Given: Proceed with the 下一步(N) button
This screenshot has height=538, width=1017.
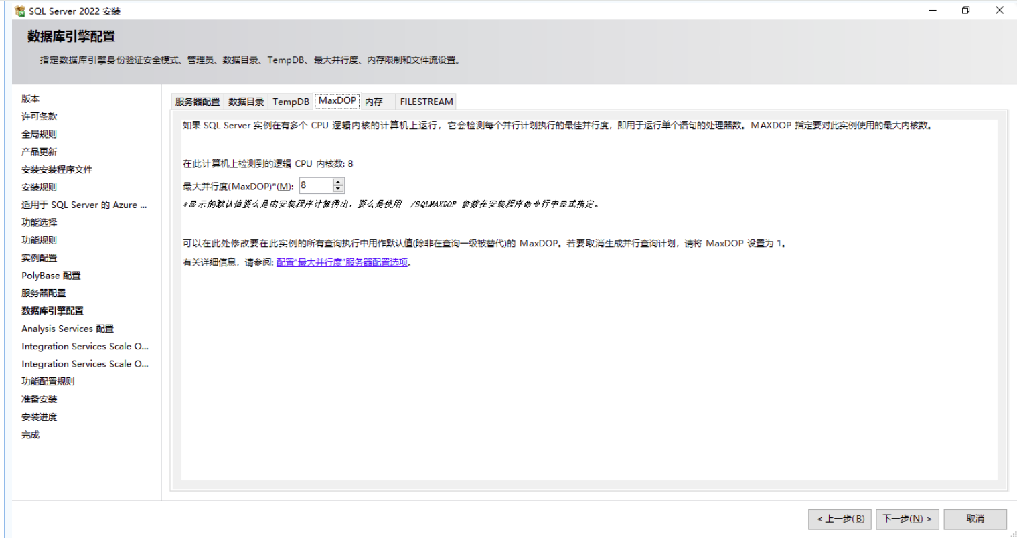Looking at the screenshot, I should pos(907,519).
